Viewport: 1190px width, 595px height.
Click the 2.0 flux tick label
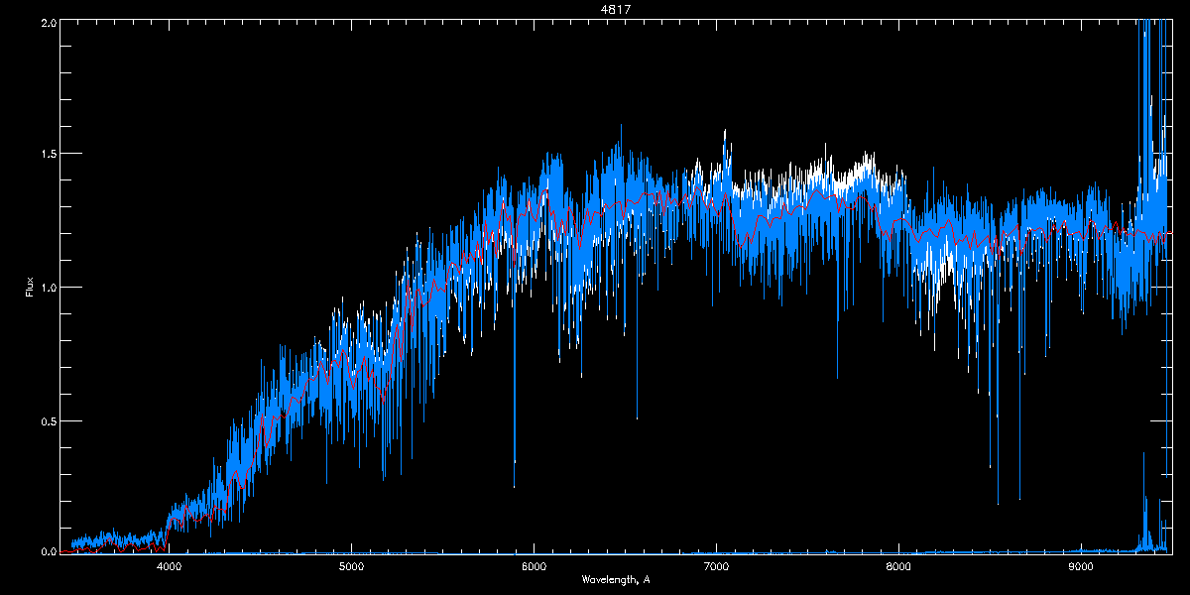pos(48,22)
